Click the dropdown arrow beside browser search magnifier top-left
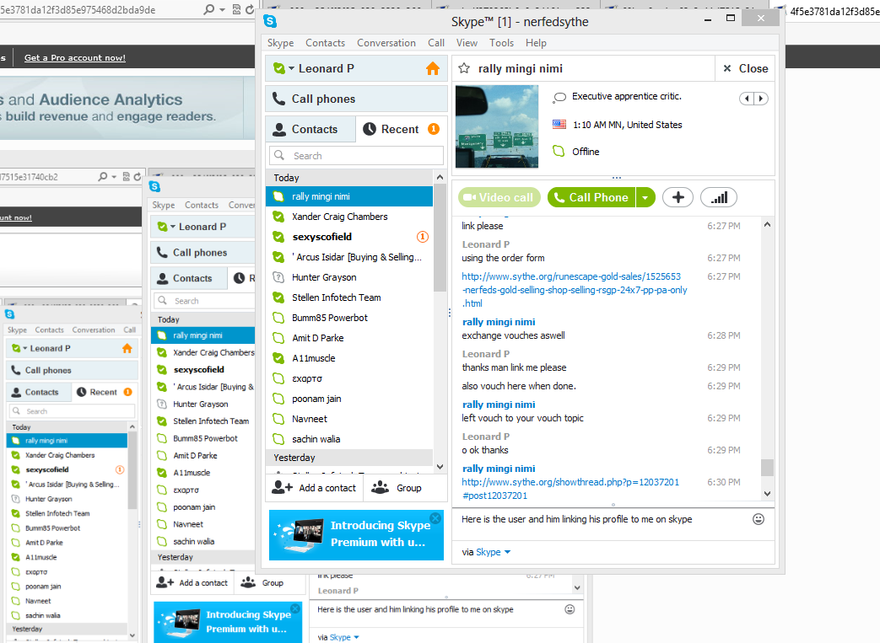 [x=222, y=9]
